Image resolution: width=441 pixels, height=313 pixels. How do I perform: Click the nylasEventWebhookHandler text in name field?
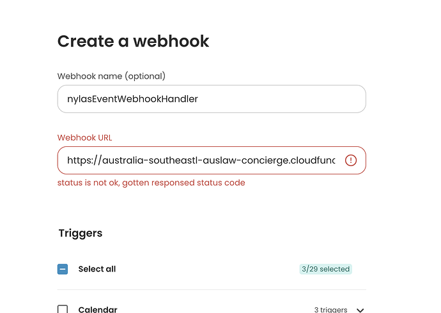click(132, 99)
